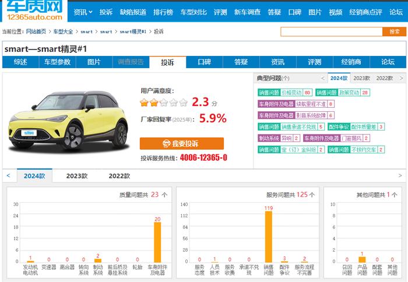
Task: Open the 价格变动 80 issue tag
Action: click(x=285, y=93)
